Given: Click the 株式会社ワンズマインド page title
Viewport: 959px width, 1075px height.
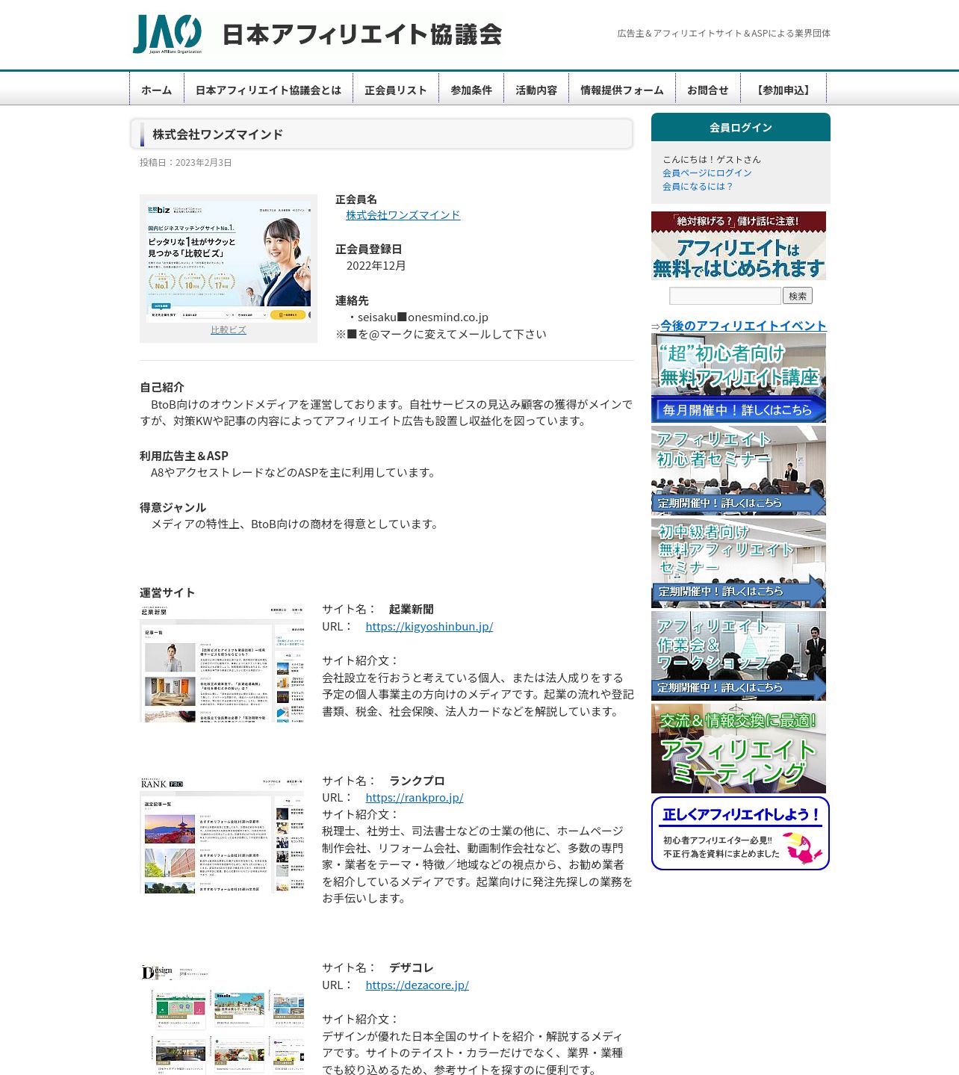Looking at the screenshot, I should coord(218,134).
